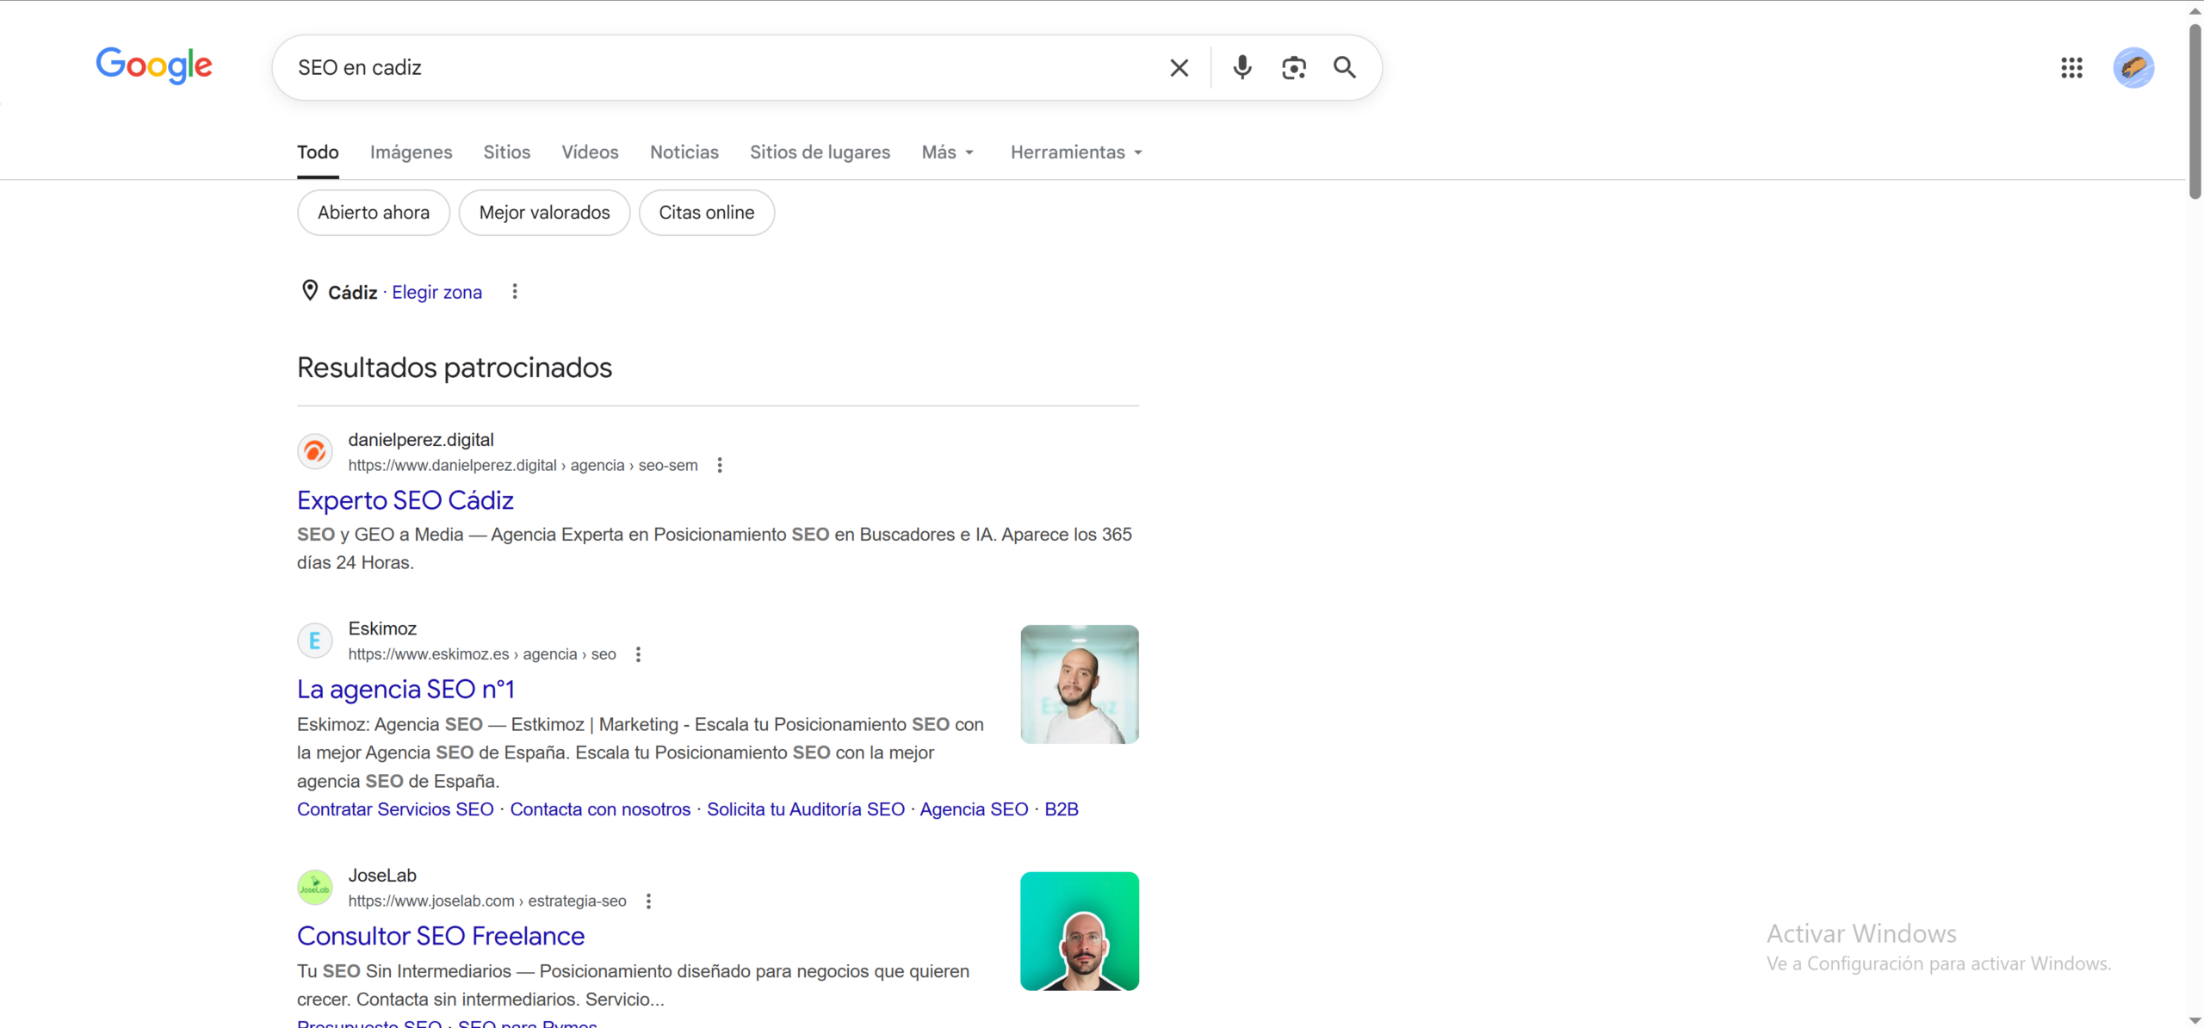The height and width of the screenshot is (1028, 2204).
Task: Switch to the Imágenes tab
Action: [411, 152]
